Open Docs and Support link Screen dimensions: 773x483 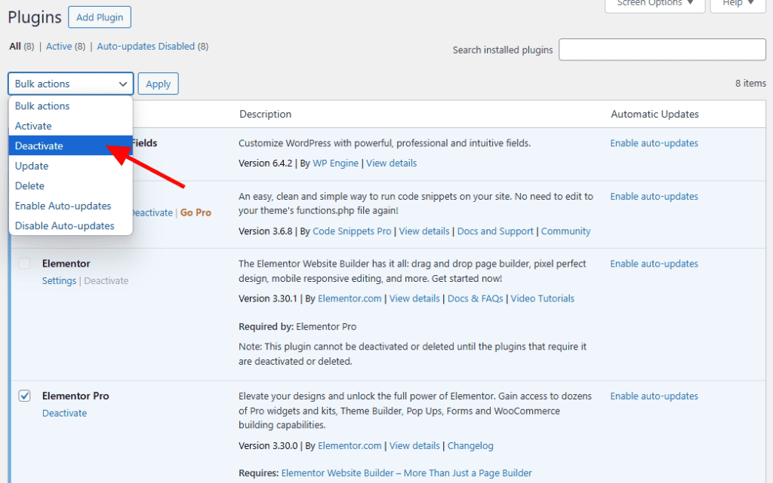coord(495,231)
